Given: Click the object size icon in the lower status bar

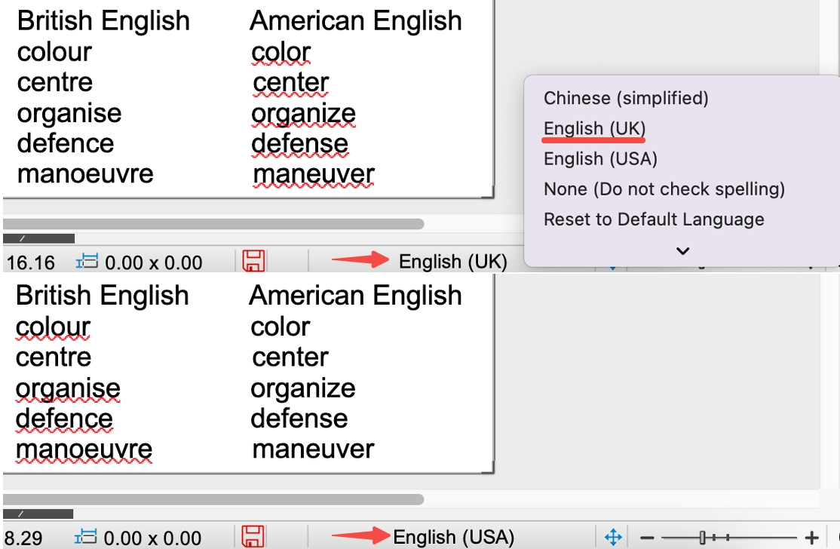Looking at the screenshot, I should click(x=86, y=538).
